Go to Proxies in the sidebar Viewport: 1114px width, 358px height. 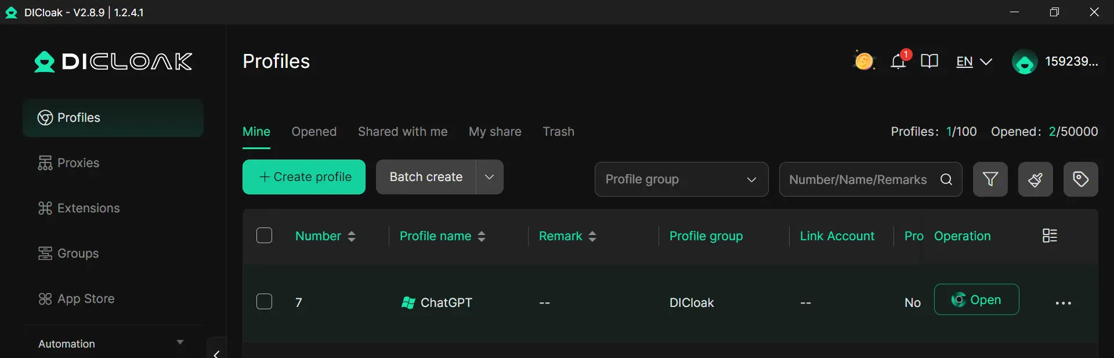(x=78, y=163)
